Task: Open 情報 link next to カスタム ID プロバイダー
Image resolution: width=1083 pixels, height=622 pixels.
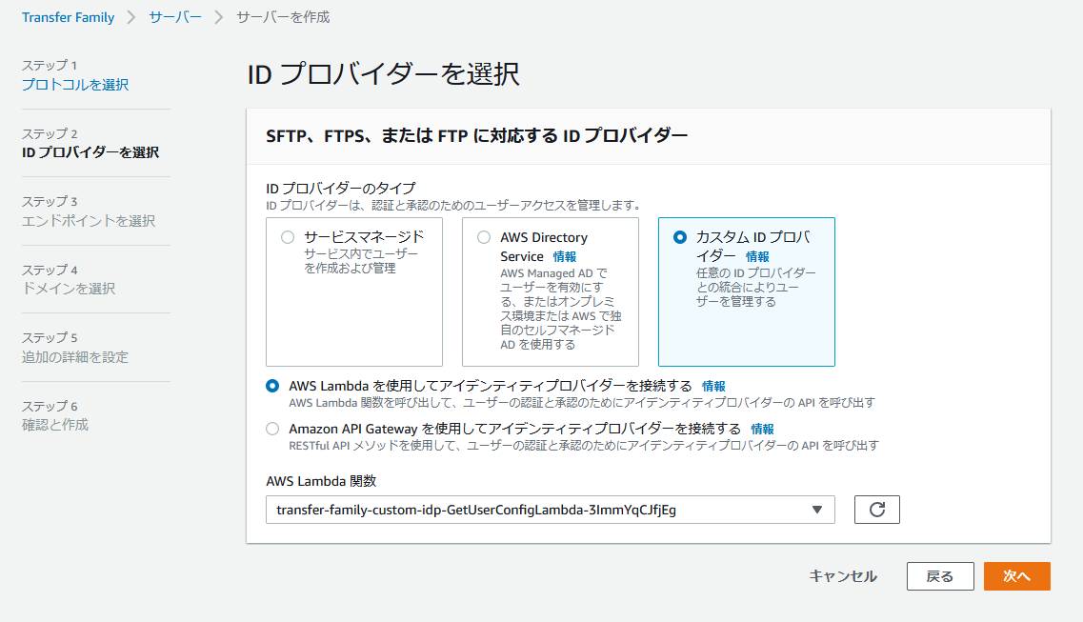Action: click(x=757, y=256)
